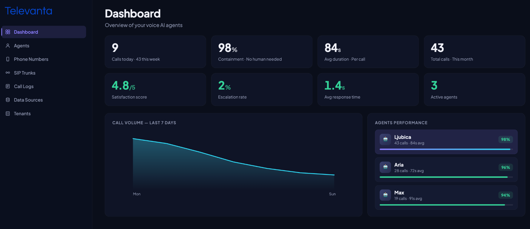The image size is (530, 229).
Task: Open the Escalation rate card
Action: coord(262,90)
